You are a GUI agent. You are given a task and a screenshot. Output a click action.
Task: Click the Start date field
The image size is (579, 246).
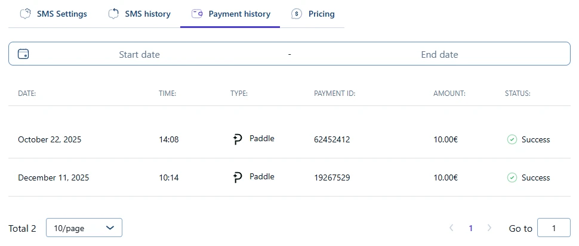click(x=139, y=54)
